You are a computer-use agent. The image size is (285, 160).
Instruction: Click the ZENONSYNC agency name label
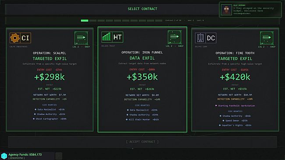pos(17,158)
